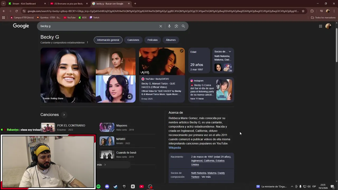Open the YouTube bookmark
Screen dimensions: 338x190
pyautogui.click(x=70, y=18)
